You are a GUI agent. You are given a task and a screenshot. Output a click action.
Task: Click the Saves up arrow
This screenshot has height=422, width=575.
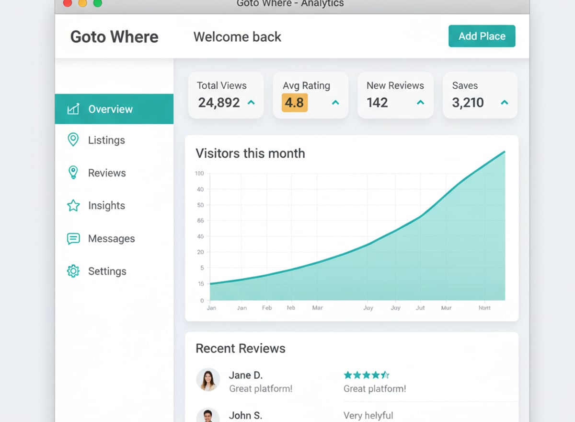click(x=504, y=103)
